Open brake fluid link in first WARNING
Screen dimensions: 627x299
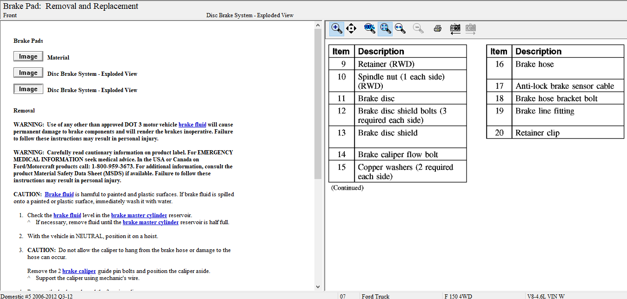coord(192,125)
